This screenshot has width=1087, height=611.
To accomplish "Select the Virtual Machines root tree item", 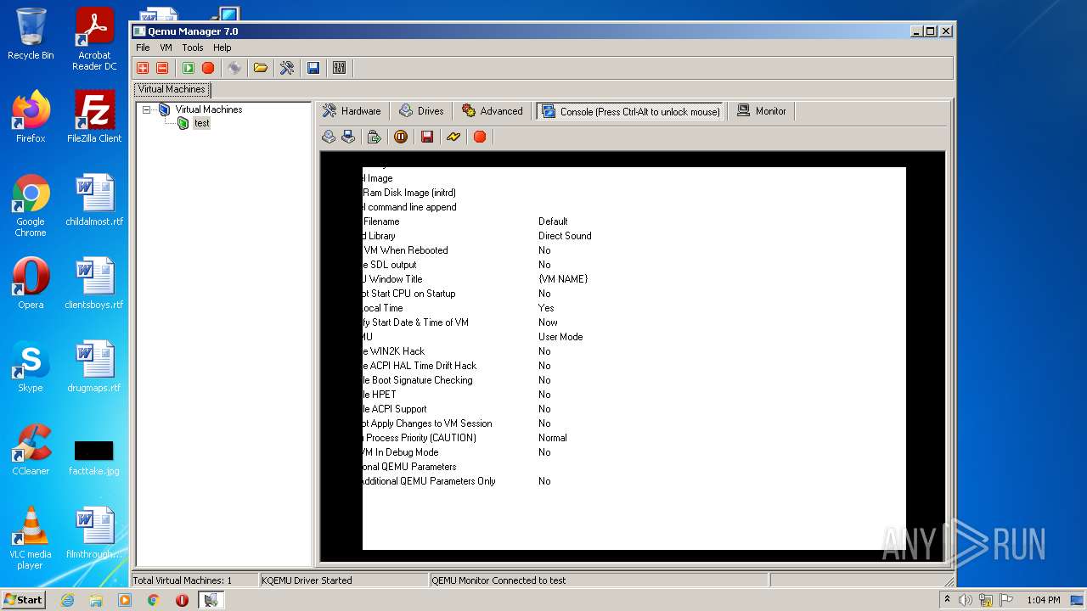I will [208, 109].
